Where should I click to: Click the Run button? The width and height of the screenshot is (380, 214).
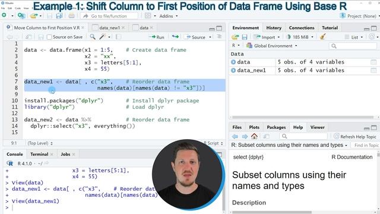[x=157, y=37]
